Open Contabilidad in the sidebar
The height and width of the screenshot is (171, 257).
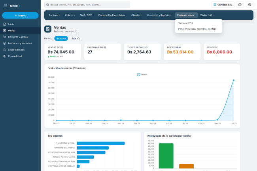pyautogui.click(x=20, y=56)
